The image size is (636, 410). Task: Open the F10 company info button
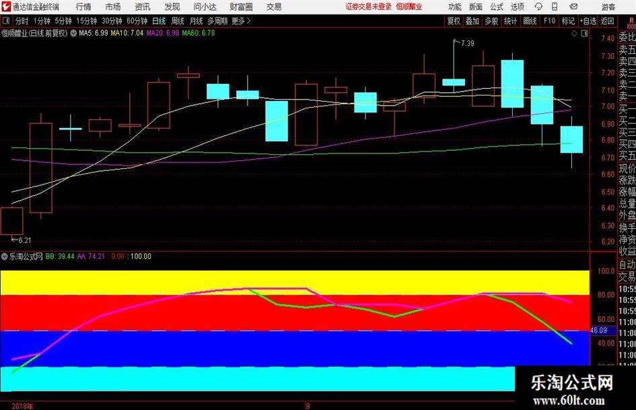point(549,21)
